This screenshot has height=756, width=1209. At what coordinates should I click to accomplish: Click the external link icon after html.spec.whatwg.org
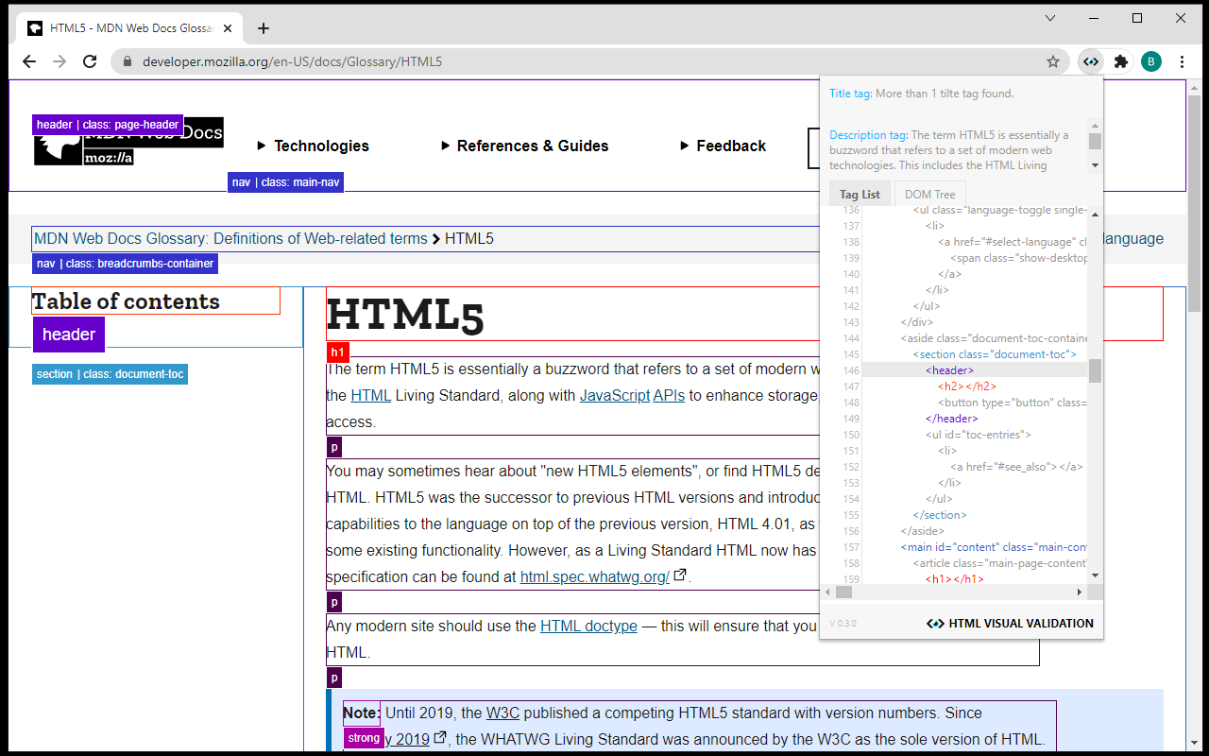[x=680, y=575]
